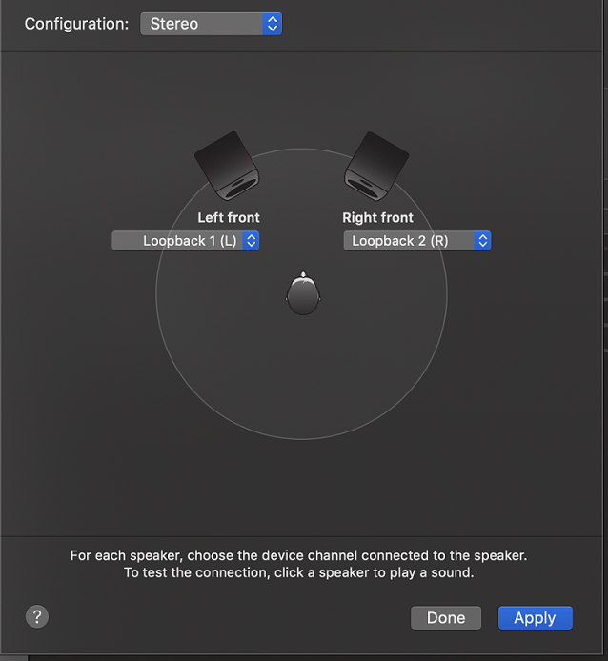Image resolution: width=608 pixels, height=661 pixels.
Task: Play test sound on Right front speaker
Action: [x=376, y=166]
